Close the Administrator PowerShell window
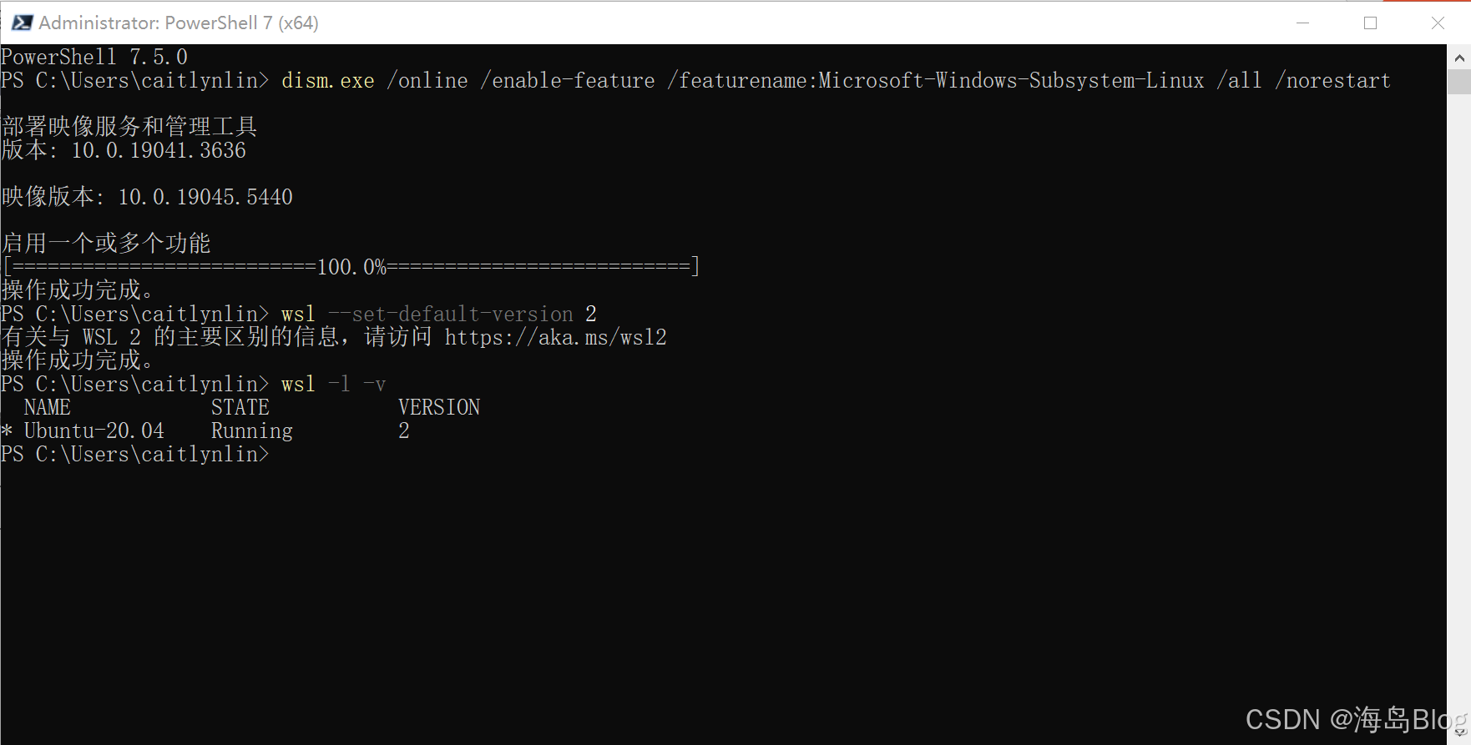The image size is (1471, 745). coord(1438,23)
